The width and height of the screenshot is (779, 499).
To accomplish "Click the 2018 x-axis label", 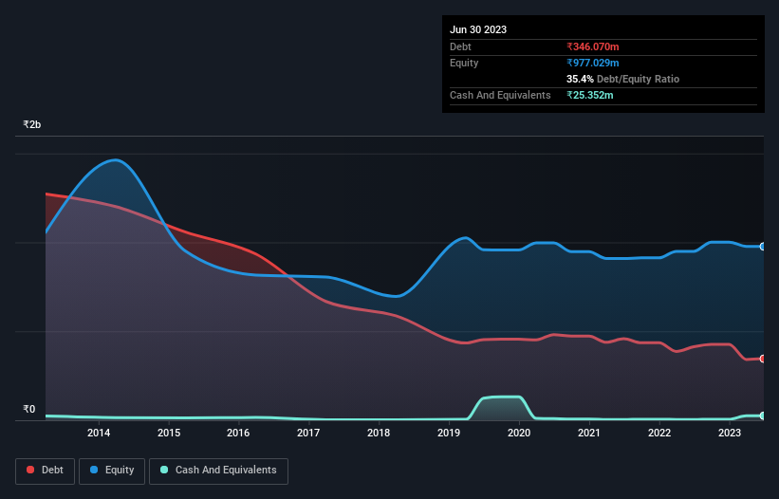I will tap(379, 433).
